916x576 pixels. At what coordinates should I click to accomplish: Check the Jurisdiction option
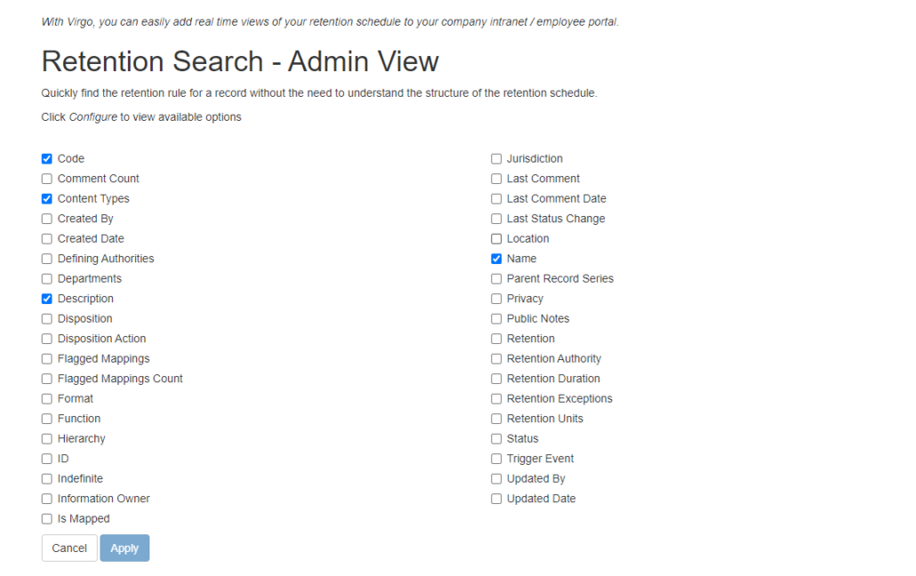click(x=496, y=158)
